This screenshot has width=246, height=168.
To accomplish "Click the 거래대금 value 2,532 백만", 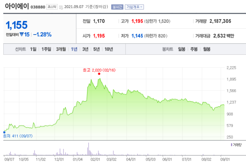I will click(224, 36).
